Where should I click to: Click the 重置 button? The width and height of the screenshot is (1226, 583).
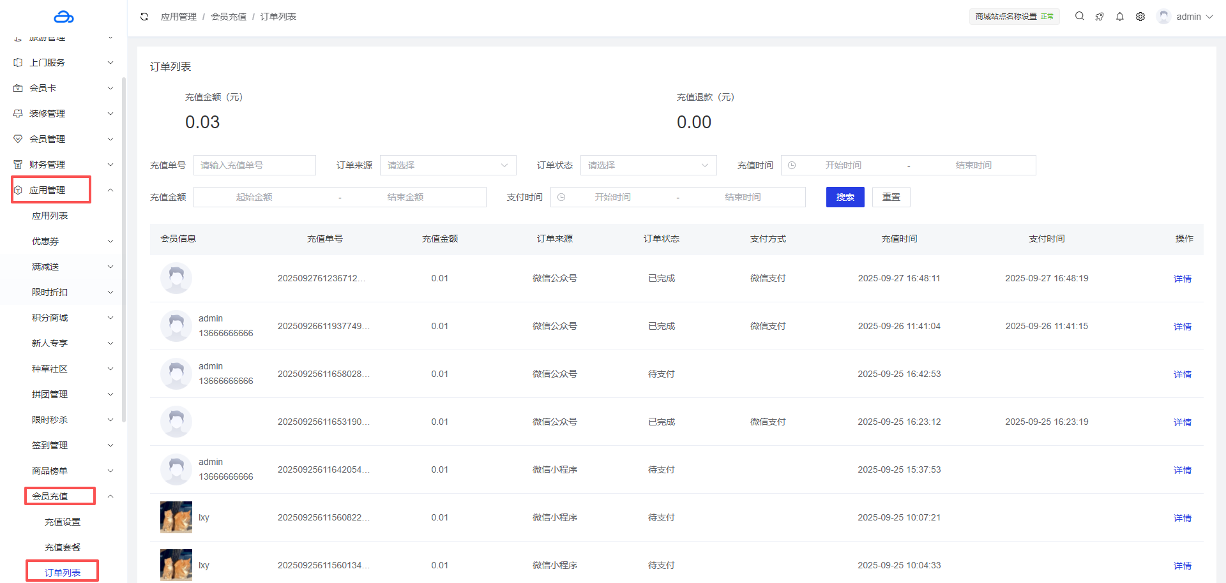(x=891, y=197)
